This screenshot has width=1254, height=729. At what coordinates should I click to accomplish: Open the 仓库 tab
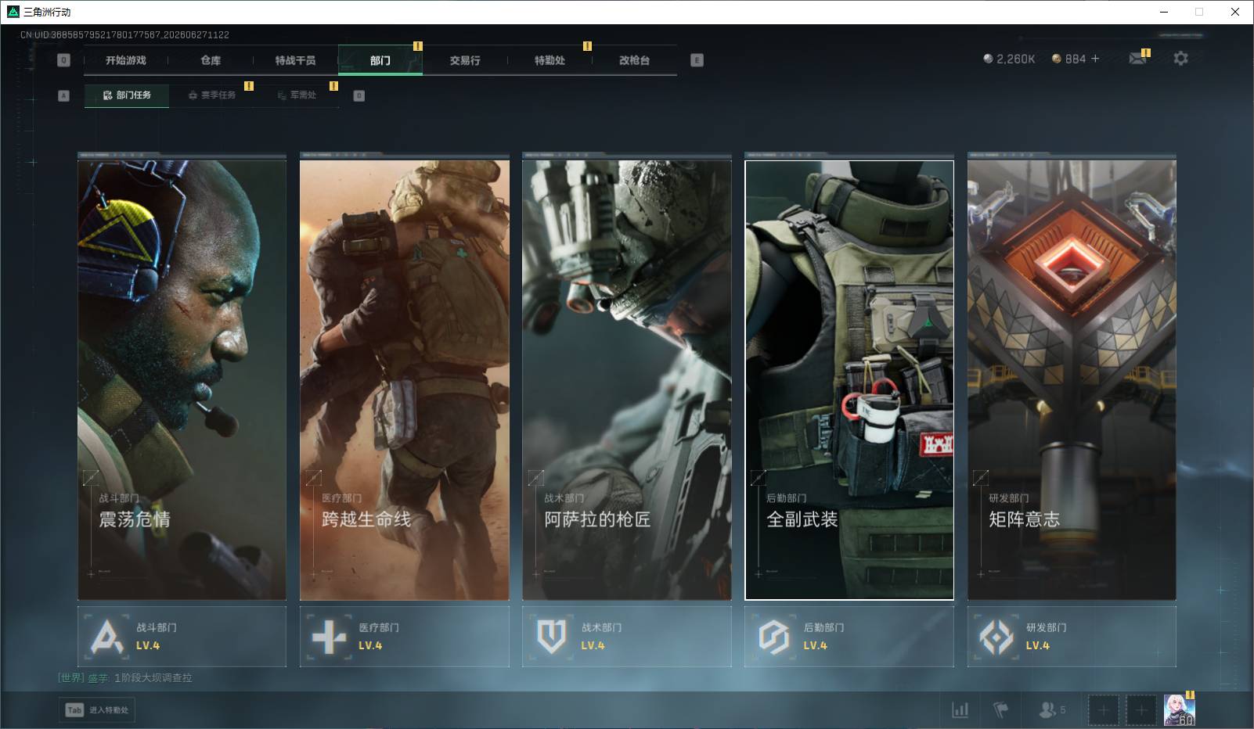coord(211,60)
